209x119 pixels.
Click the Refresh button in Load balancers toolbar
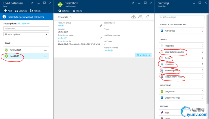tap(35, 11)
